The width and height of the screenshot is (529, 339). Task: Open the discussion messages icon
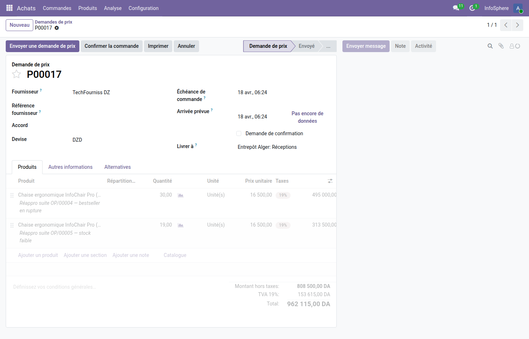tap(456, 8)
